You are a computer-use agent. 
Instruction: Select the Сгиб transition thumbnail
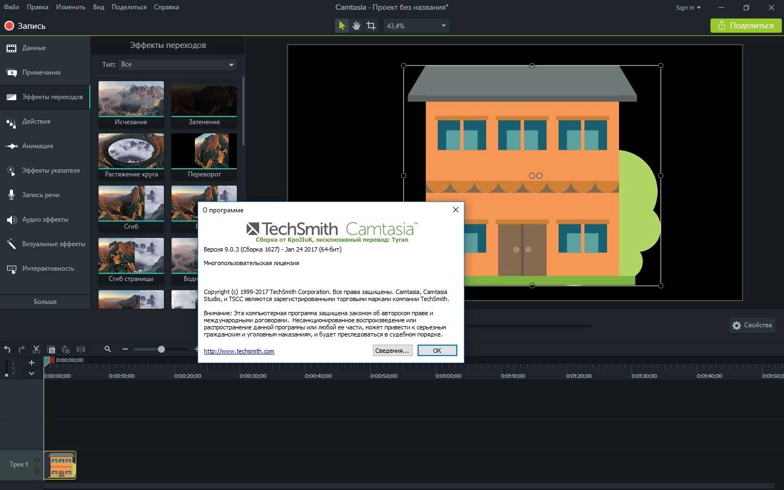point(131,209)
